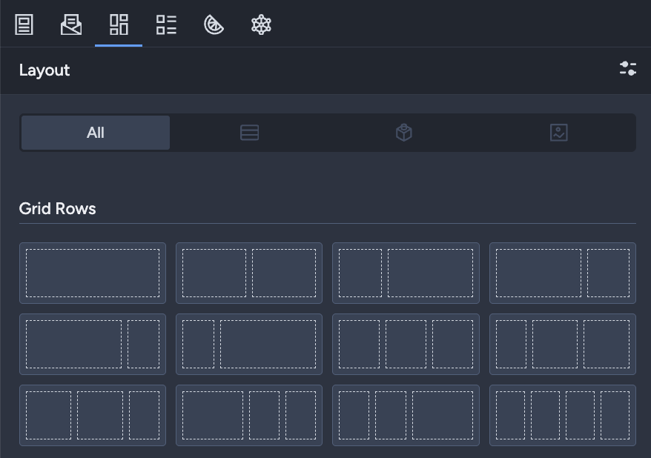Select the image filter icon
The image size is (651, 458).
558,132
